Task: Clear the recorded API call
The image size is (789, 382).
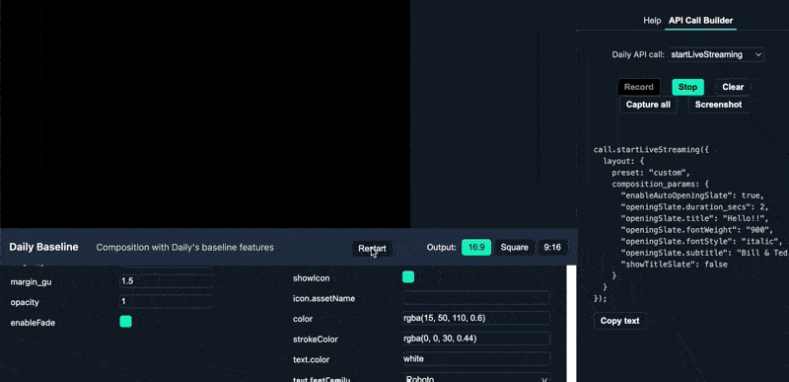Action: [733, 87]
